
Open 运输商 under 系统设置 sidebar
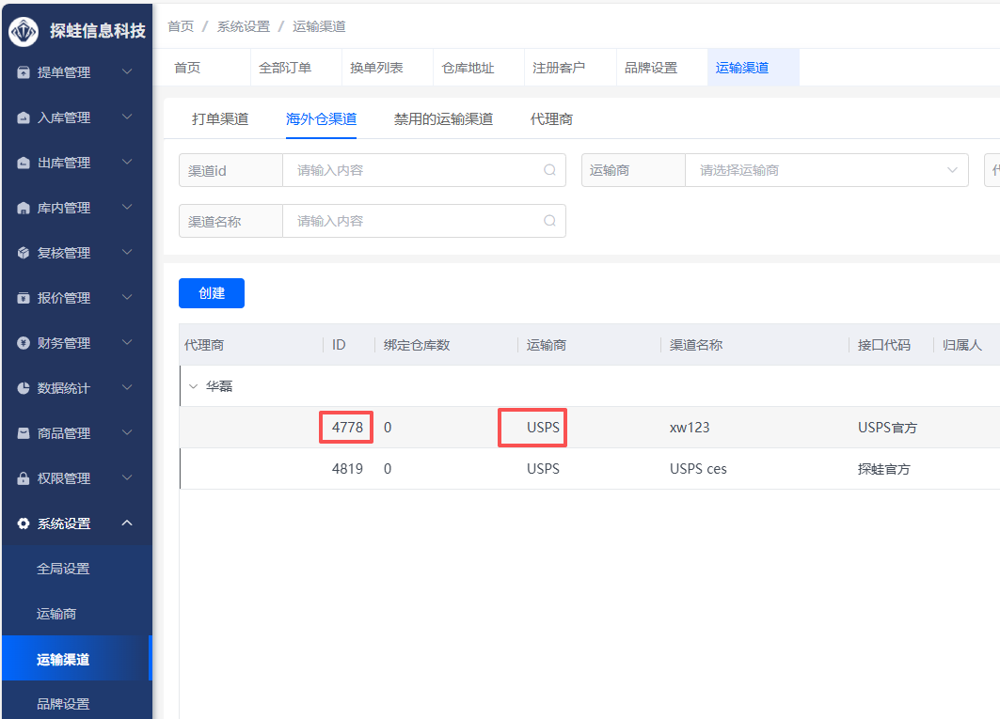(x=56, y=614)
